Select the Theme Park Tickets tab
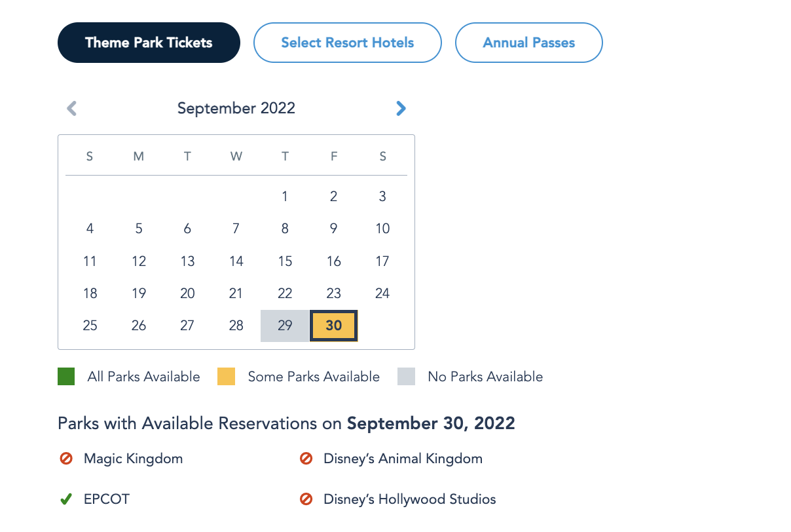The width and height of the screenshot is (791, 532). (149, 43)
